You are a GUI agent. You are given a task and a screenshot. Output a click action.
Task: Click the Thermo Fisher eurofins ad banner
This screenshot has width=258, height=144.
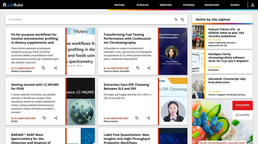(222, 122)
